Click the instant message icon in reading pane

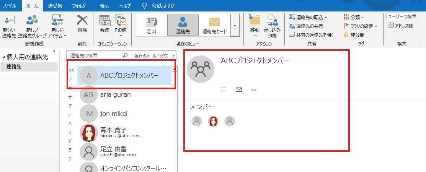click(224, 89)
